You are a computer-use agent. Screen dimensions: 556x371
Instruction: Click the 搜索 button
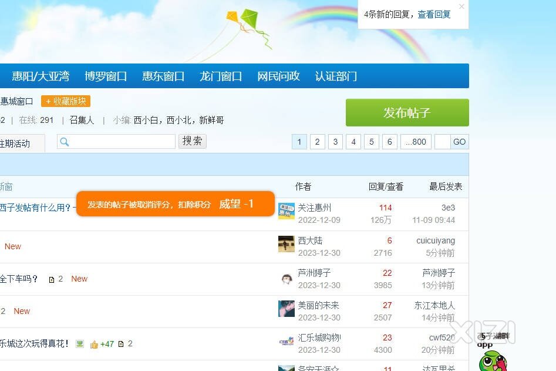192,141
